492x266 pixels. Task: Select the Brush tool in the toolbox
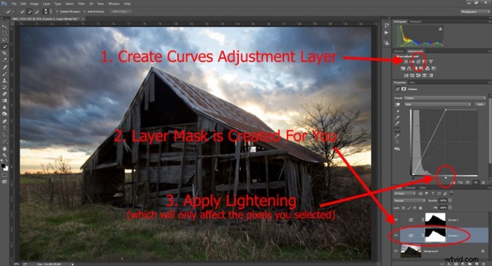(x=4, y=74)
